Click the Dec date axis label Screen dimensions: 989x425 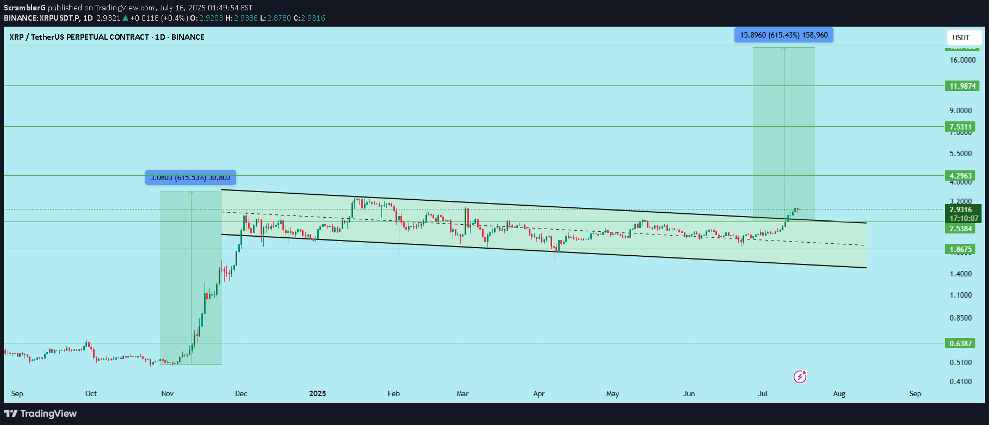241,393
